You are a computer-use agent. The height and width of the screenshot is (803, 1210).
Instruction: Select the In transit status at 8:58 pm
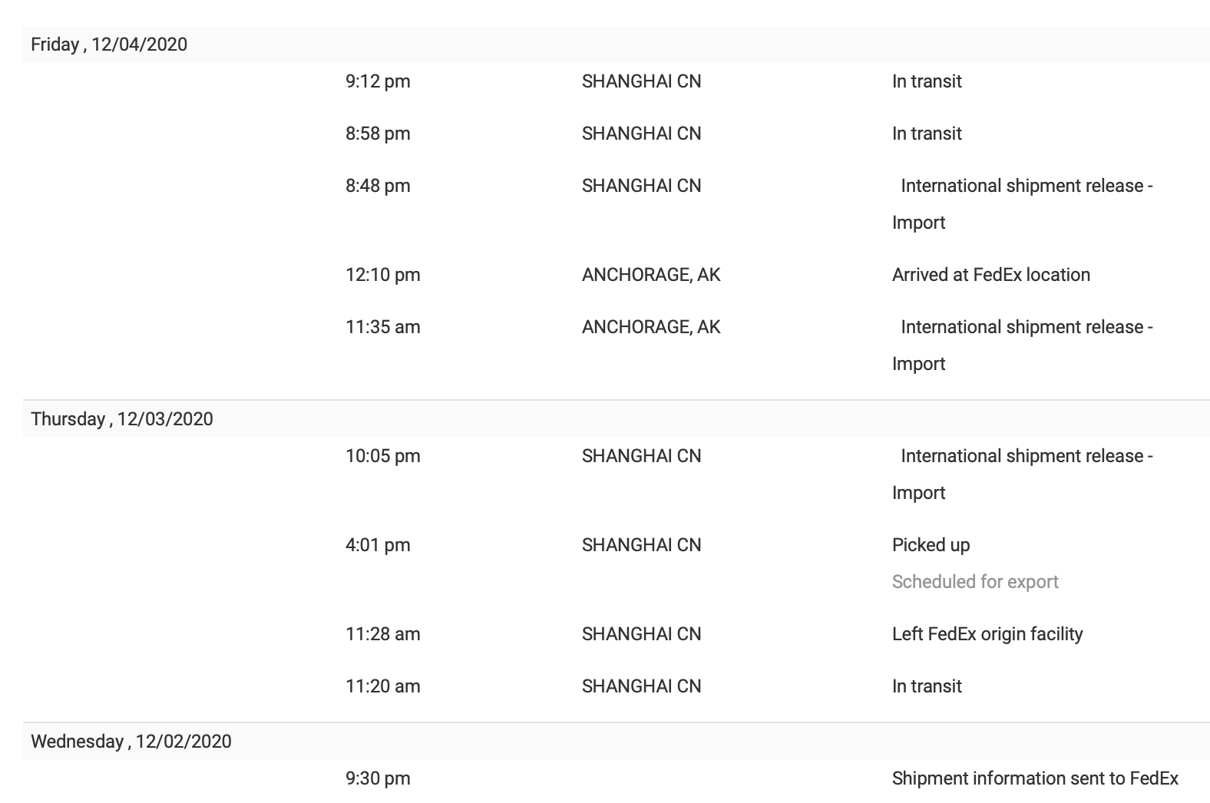click(927, 134)
